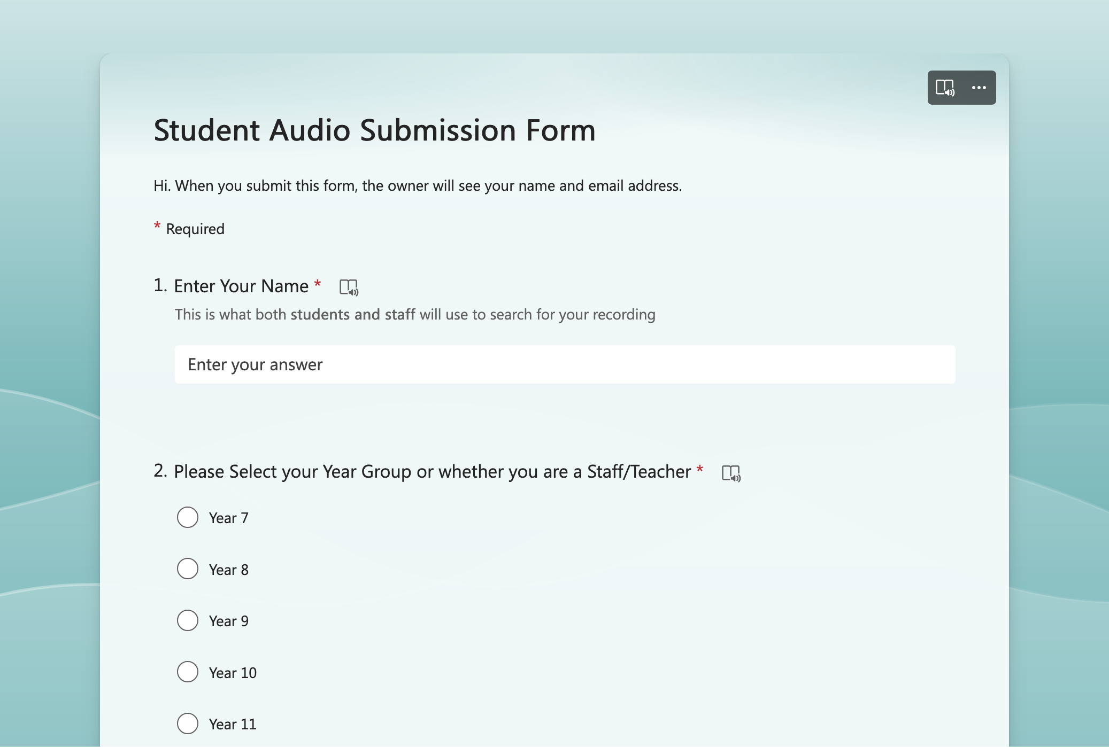Click the 'Enter your answer' name field
The width and height of the screenshot is (1109, 747).
tap(565, 364)
